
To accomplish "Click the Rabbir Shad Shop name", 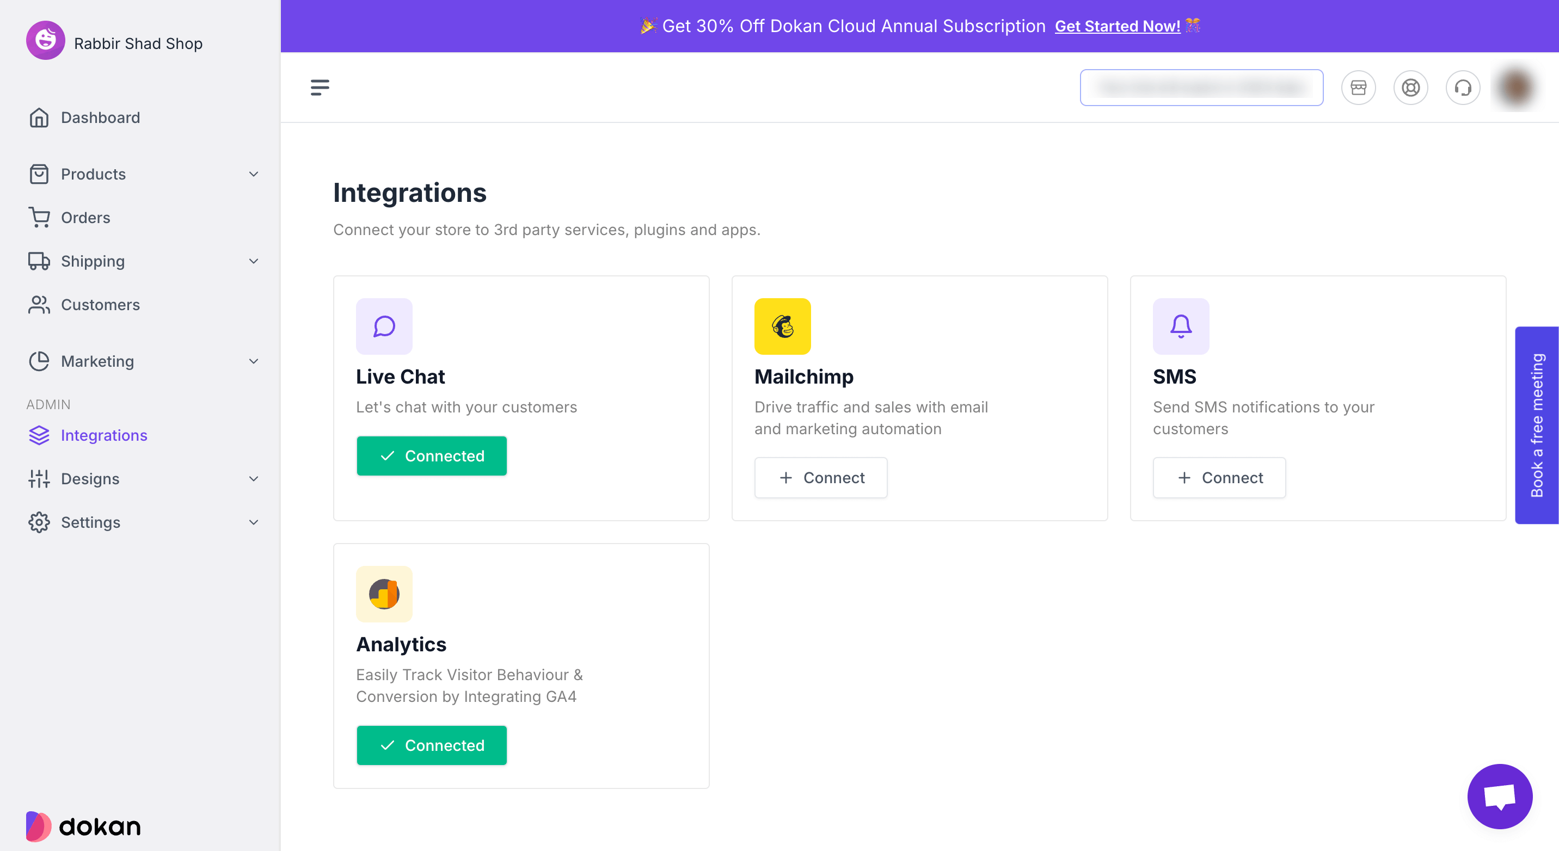I will [138, 44].
